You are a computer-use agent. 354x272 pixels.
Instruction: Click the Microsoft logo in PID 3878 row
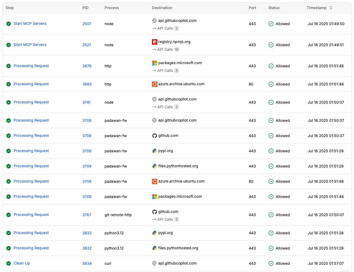pyautogui.click(x=154, y=63)
